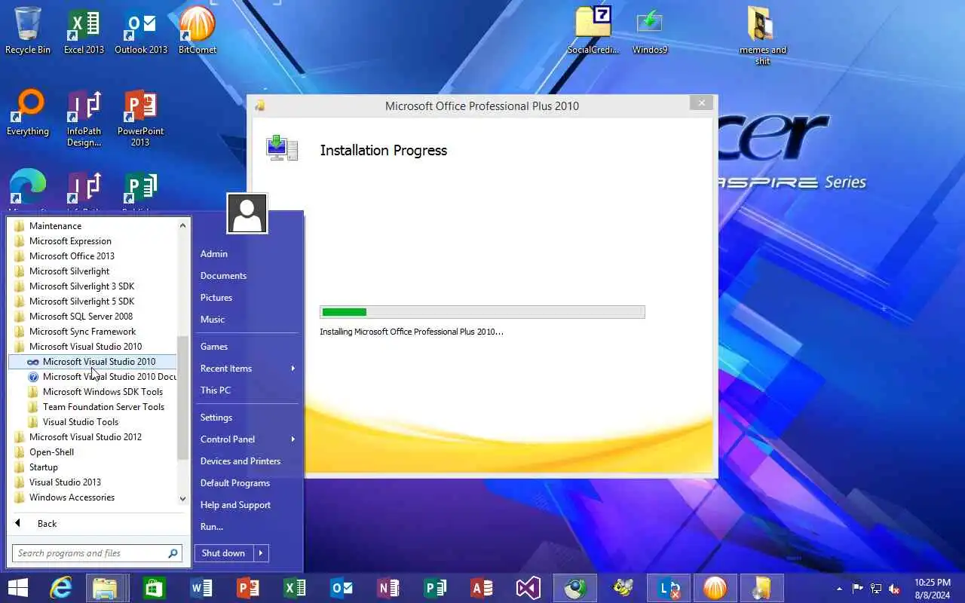Click the Lync icon on the taskbar

coord(669,588)
